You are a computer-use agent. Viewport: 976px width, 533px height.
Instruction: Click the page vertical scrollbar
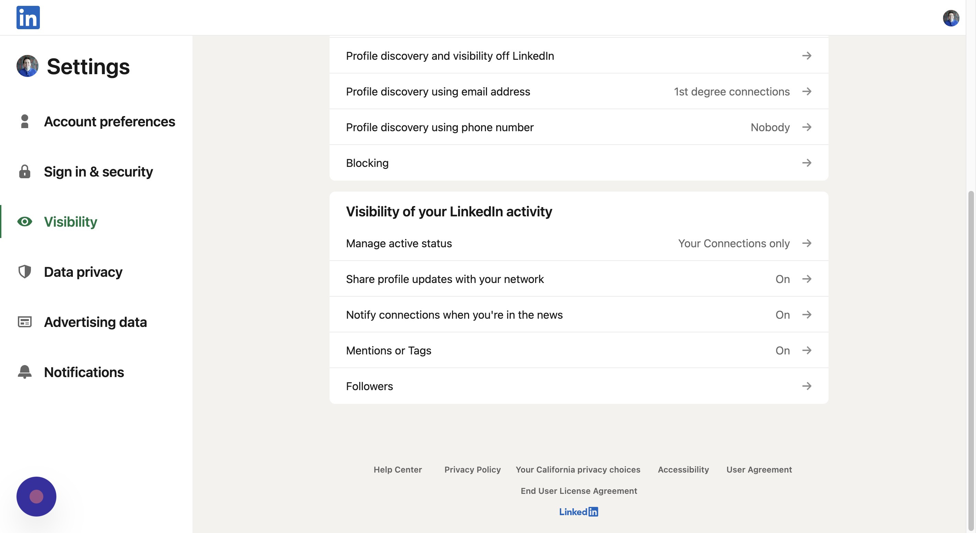972,360
